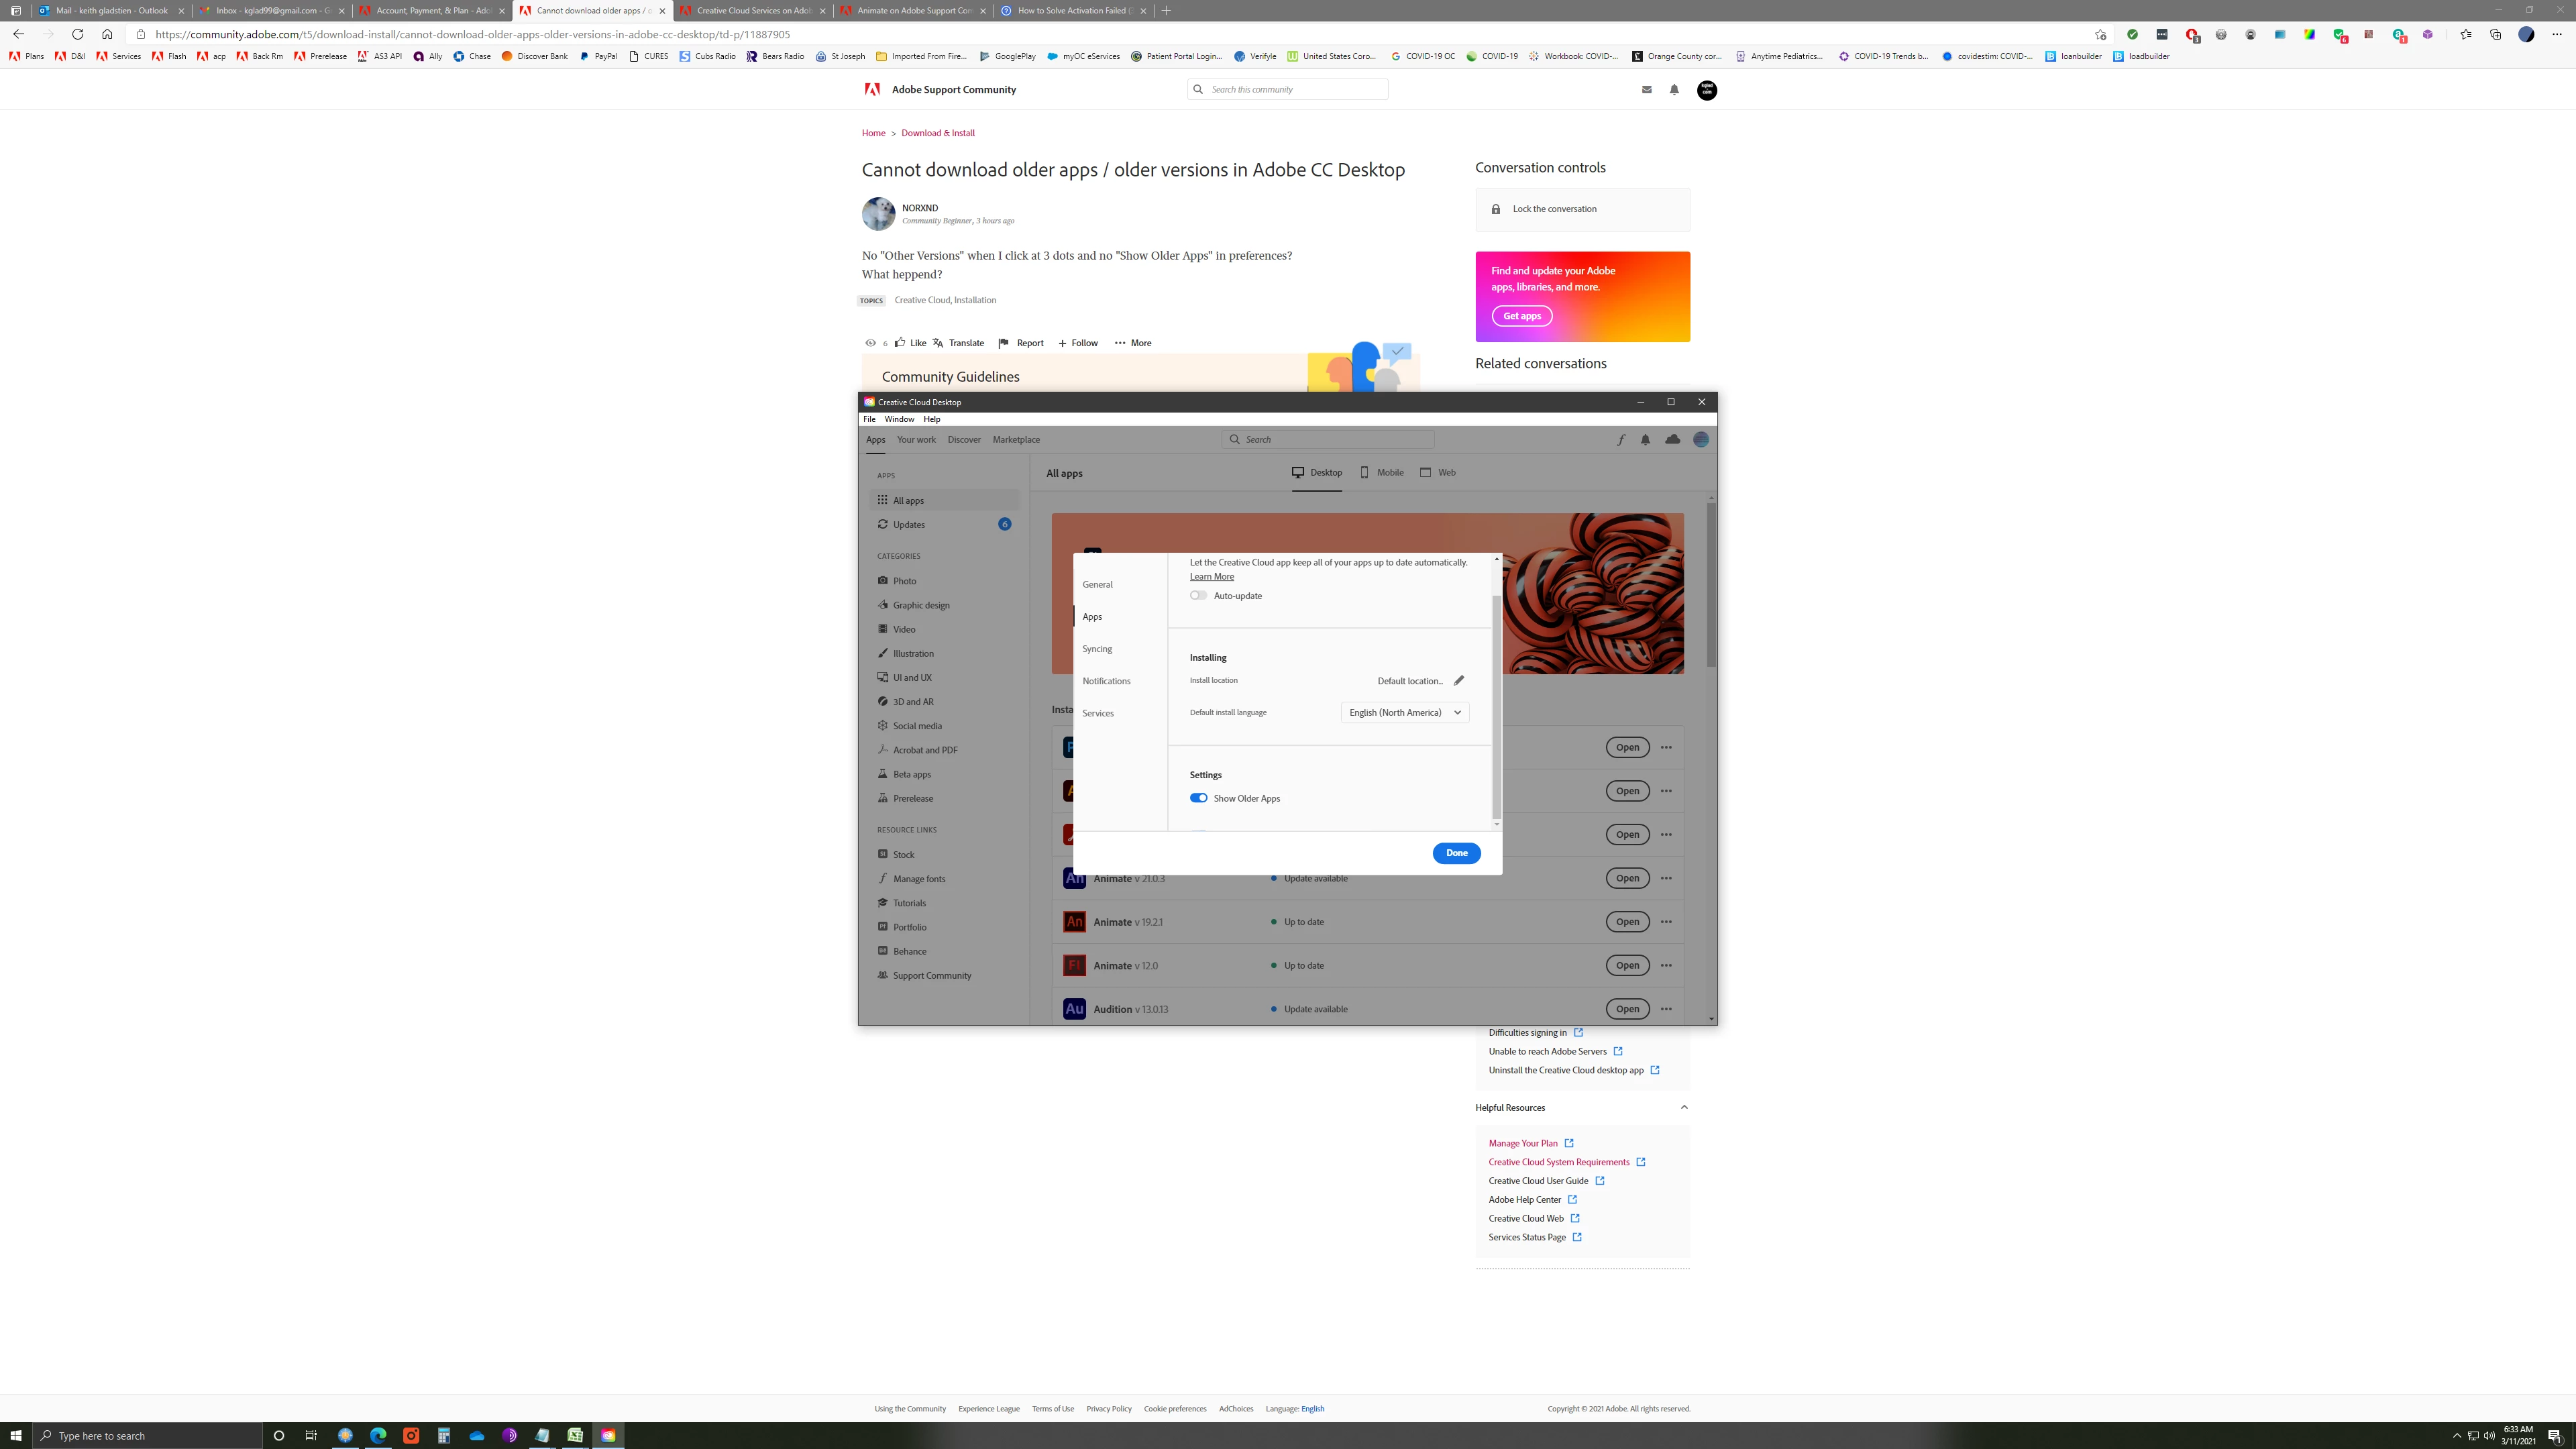Switch to Syncing preferences tab
This screenshot has width=2576, height=1449.
tap(1097, 649)
